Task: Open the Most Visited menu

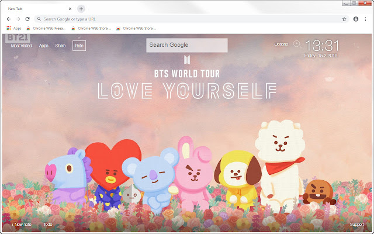Action: [22, 46]
